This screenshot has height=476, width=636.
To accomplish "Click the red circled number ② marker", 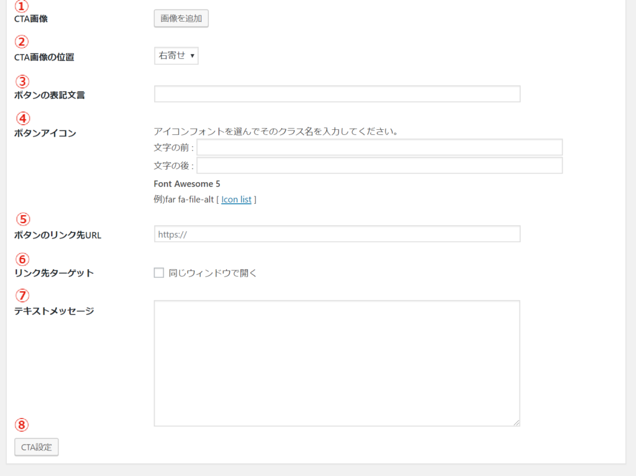I will pyautogui.click(x=22, y=42).
